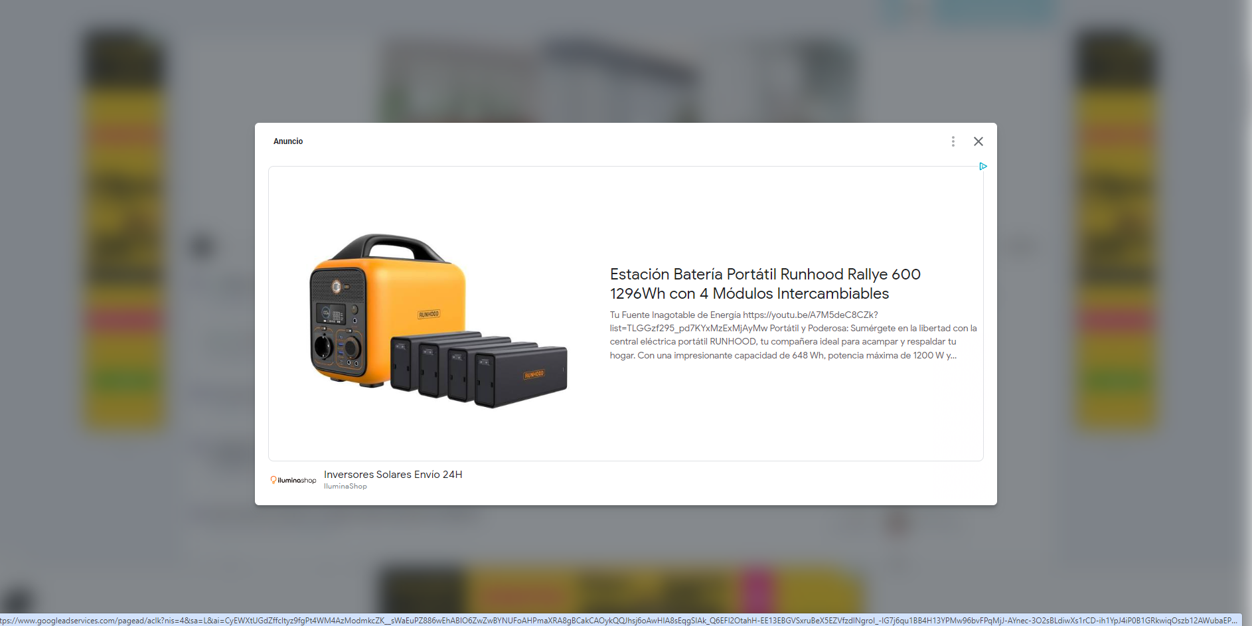Open the Inversores Solares Envío 24H link
The height and width of the screenshot is (626, 1252).
pyautogui.click(x=393, y=475)
